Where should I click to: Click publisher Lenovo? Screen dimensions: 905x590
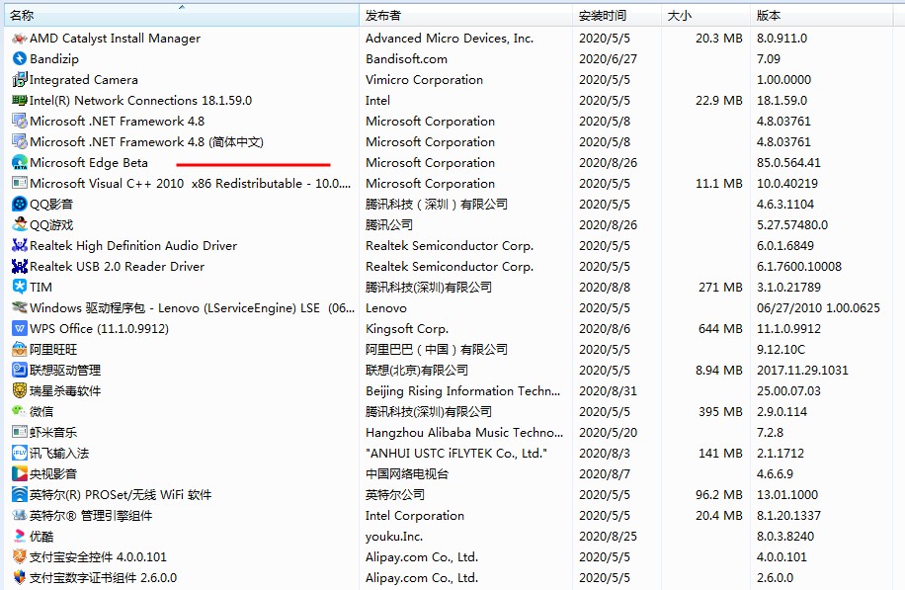pyautogui.click(x=386, y=307)
